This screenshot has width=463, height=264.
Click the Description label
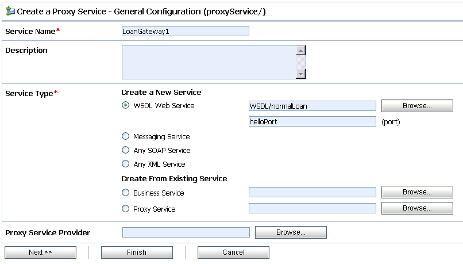pos(26,50)
